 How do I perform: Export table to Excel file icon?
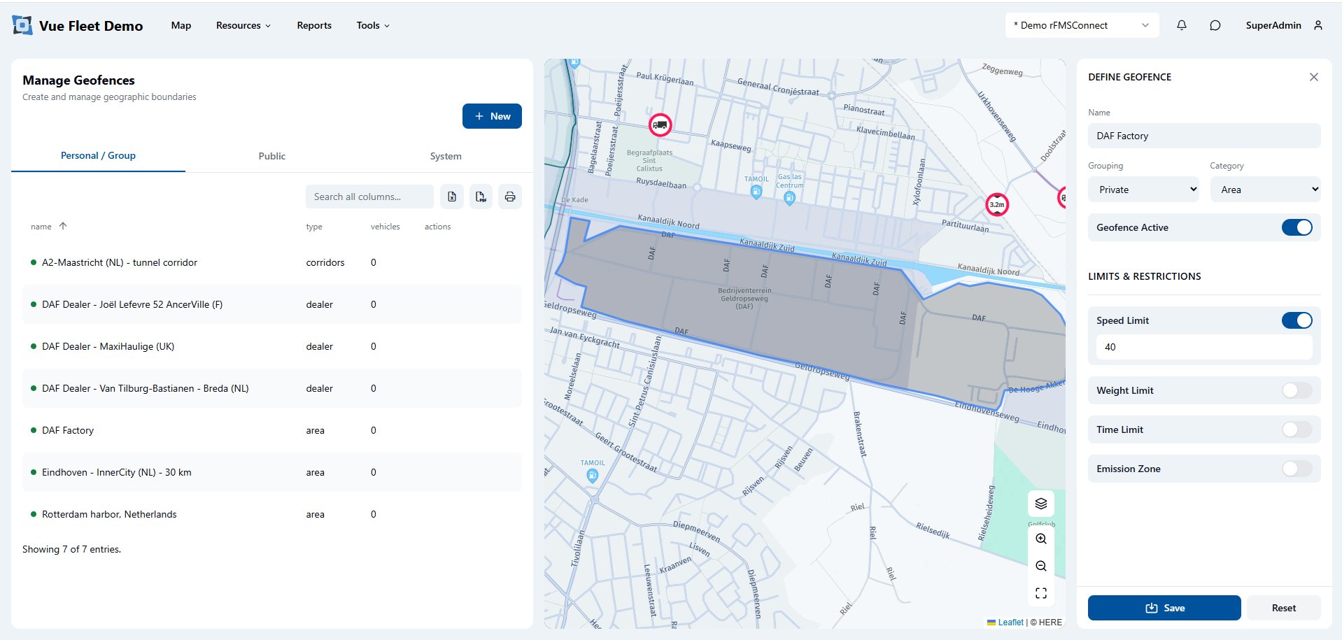pyautogui.click(x=452, y=197)
